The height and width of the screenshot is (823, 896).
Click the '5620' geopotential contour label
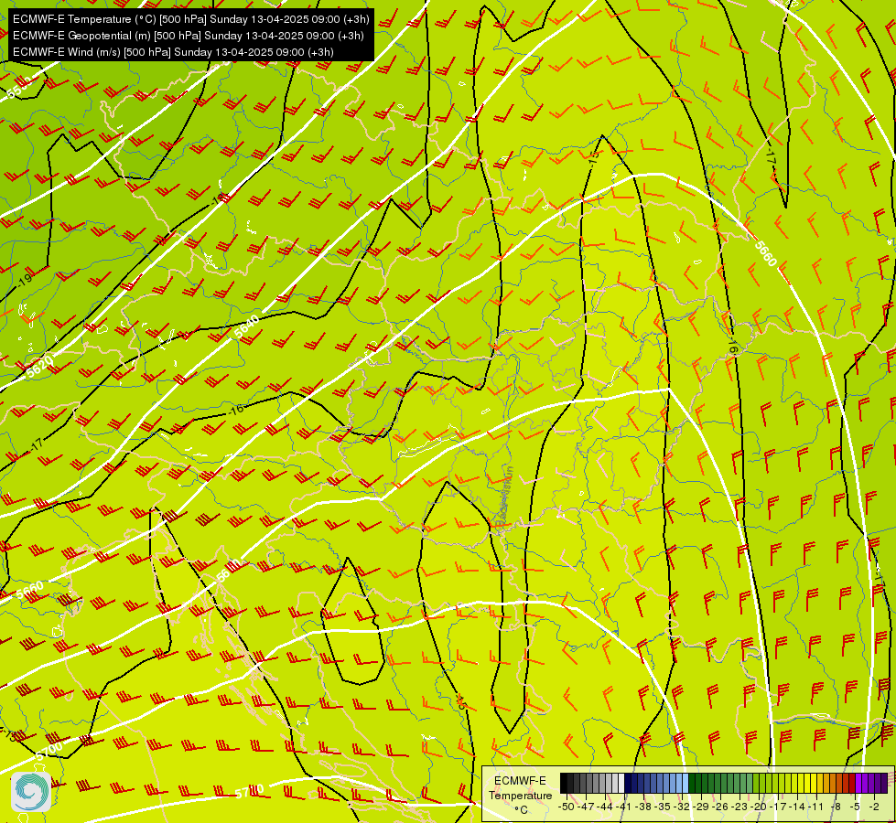(38, 366)
